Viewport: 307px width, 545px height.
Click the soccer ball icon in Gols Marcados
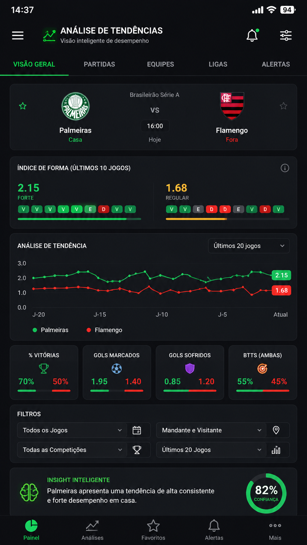pos(116,369)
